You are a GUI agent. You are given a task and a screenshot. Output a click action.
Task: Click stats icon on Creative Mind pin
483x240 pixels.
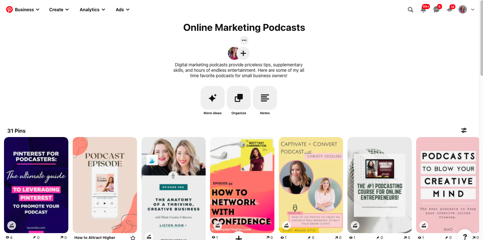click(x=424, y=225)
